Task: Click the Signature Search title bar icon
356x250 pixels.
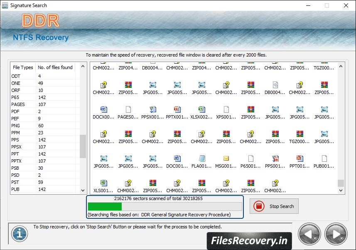Action: pos(5,5)
